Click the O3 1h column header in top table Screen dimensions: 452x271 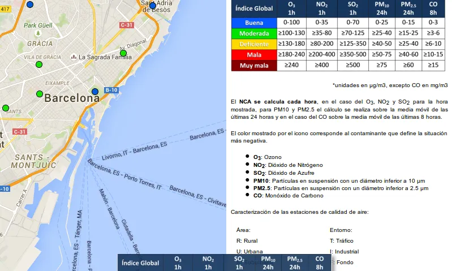coord(291,8)
